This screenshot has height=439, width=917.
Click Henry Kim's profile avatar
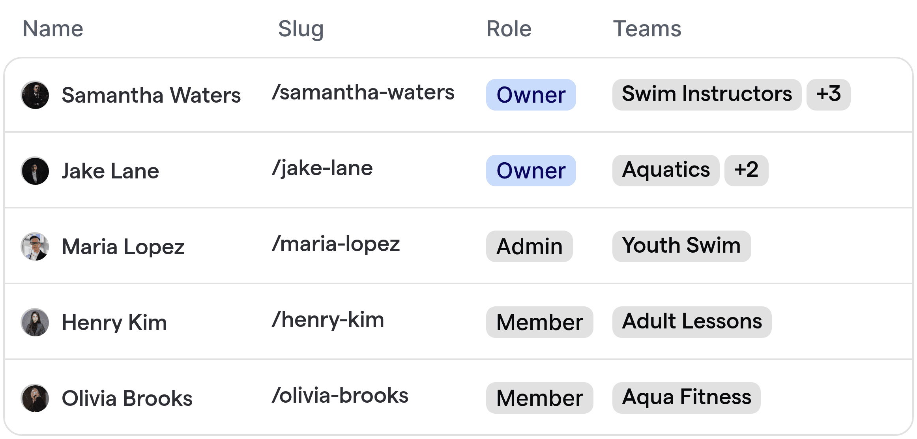coord(35,322)
